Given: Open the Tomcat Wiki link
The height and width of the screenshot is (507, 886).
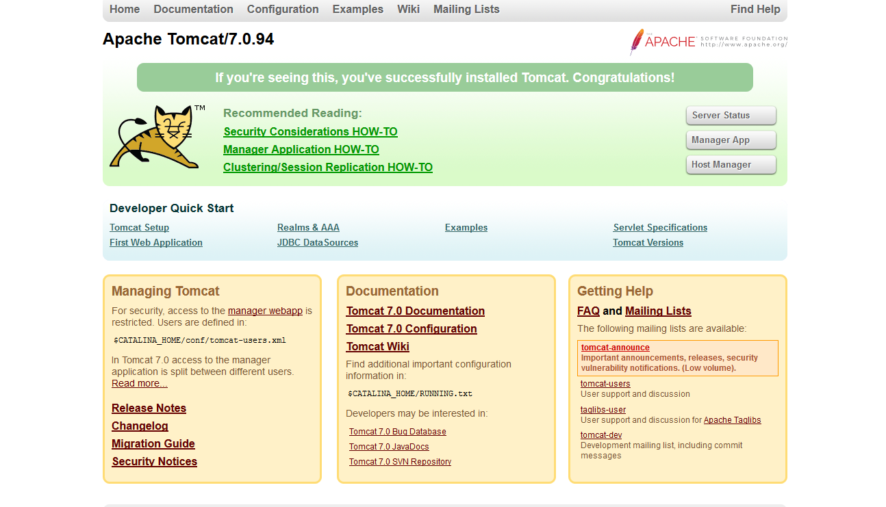Looking at the screenshot, I should click(378, 347).
